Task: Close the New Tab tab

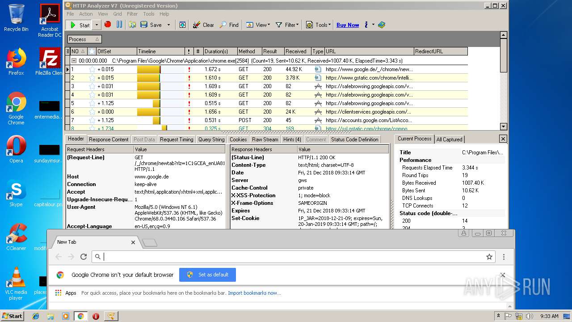Action: pos(133,242)
